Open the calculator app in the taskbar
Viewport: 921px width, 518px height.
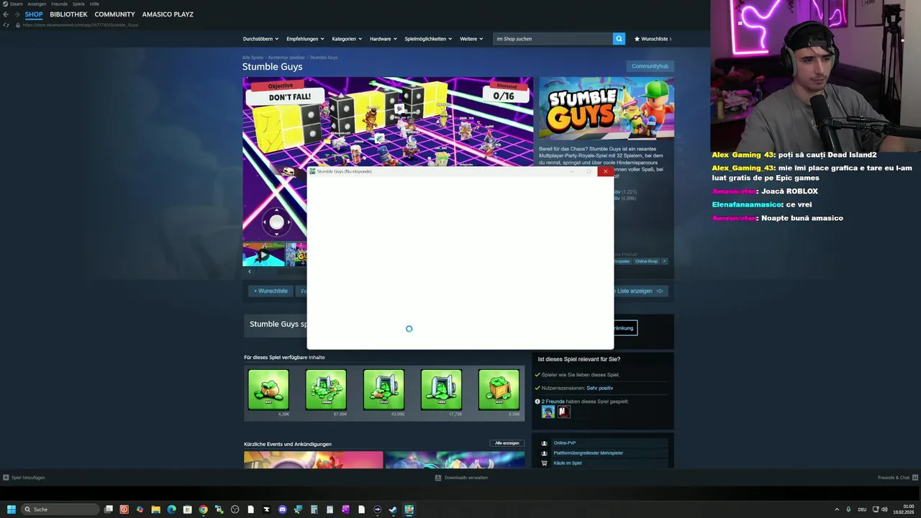click(314, 509)
